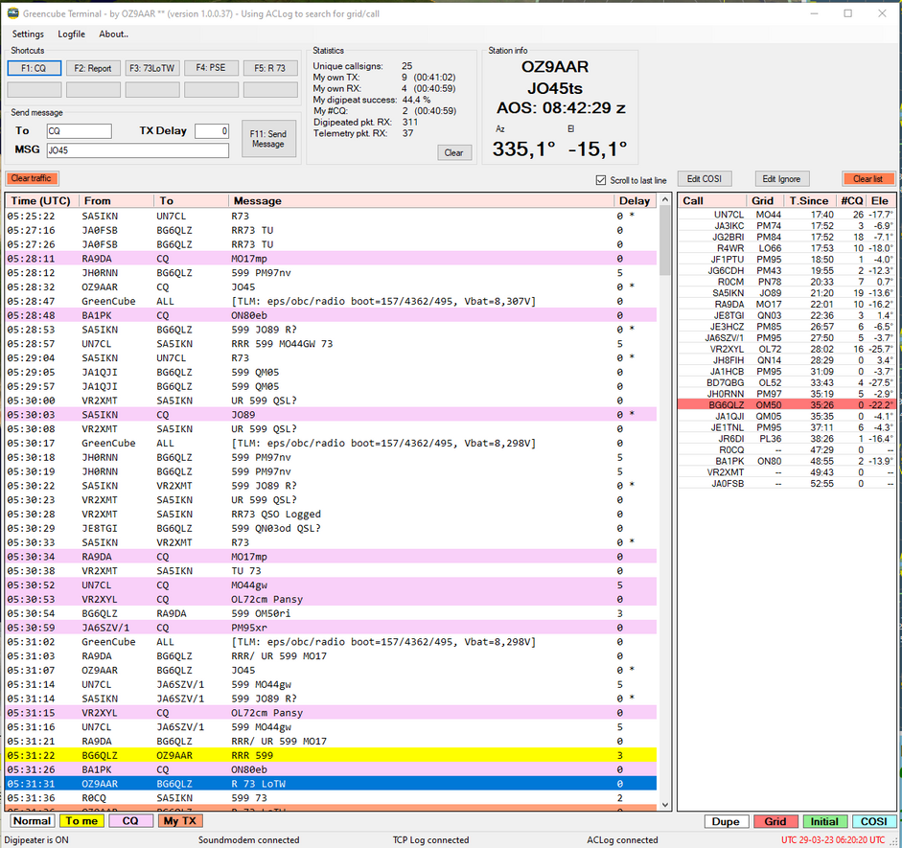This screenshot has width=902, height=848.
Task: Click the ACLog connected status text
Action: point(622,840)
